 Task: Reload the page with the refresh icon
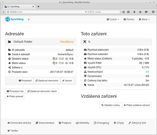(88, 12)
